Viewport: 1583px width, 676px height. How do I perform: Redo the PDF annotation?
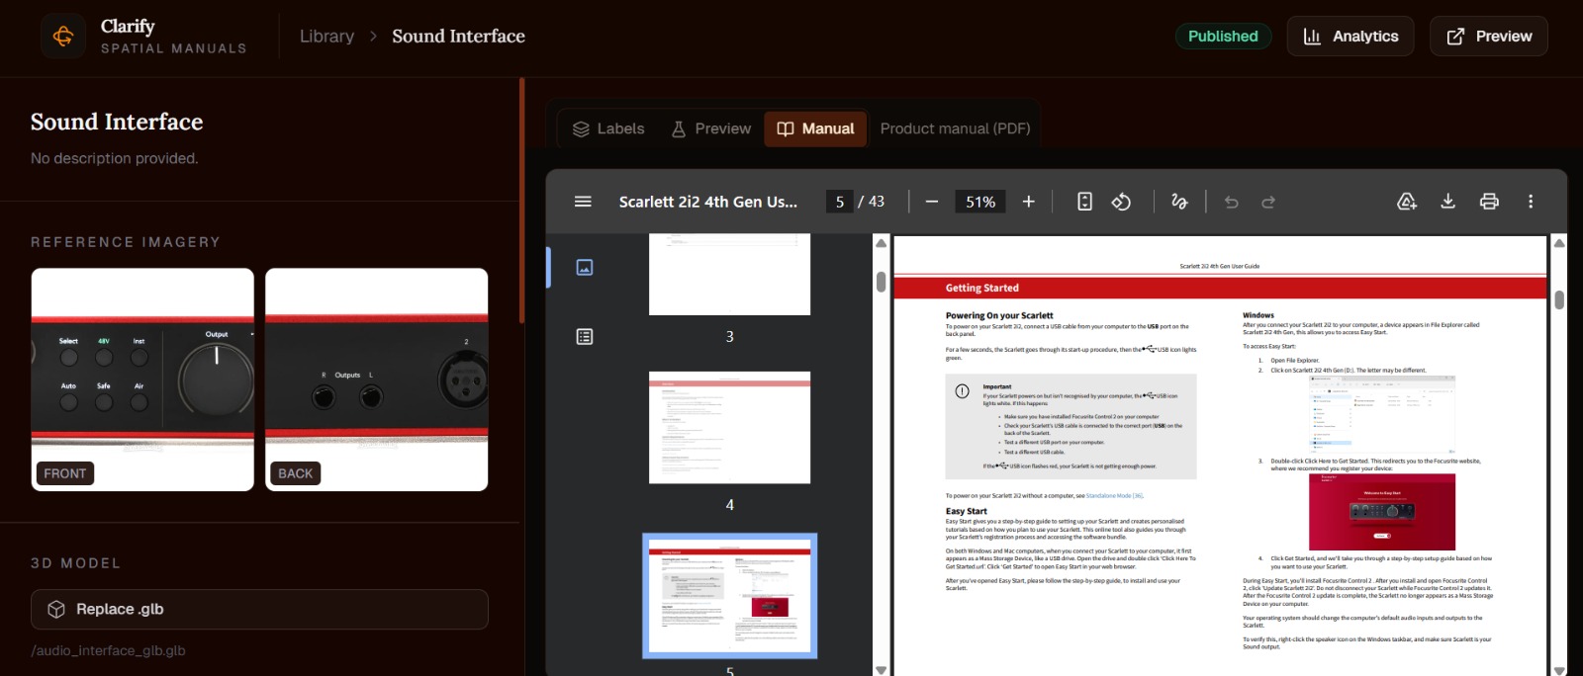point(1268,202)
